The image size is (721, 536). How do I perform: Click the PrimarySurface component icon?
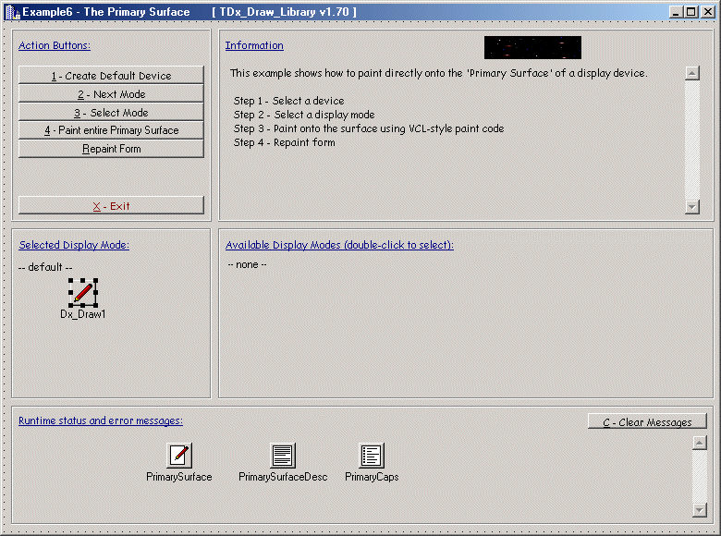click(x=179, y=455)
